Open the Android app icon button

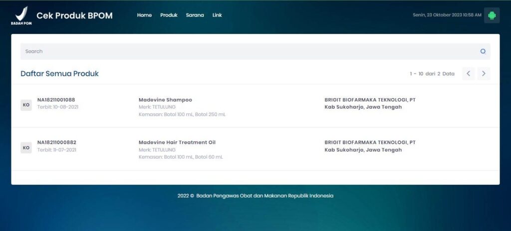coord(492,15)
